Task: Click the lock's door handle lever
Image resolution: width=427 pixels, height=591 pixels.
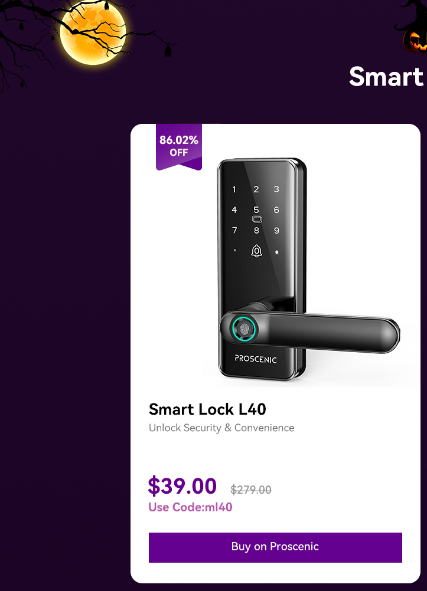Action: click(x=309, y=331)
